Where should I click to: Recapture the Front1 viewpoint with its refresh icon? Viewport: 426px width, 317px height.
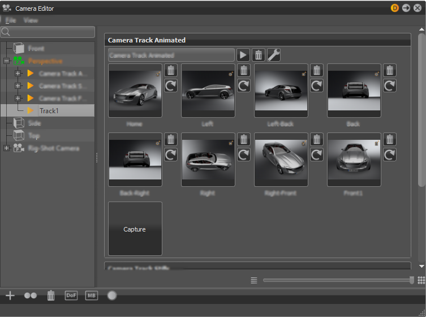(x=390, y=155)
